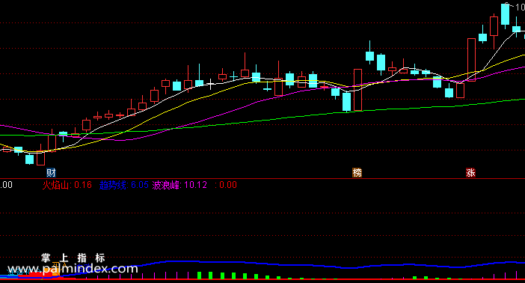
Task: Select the tall red candle above 榜
Action: pyautogui.click(x=358, y=90)
